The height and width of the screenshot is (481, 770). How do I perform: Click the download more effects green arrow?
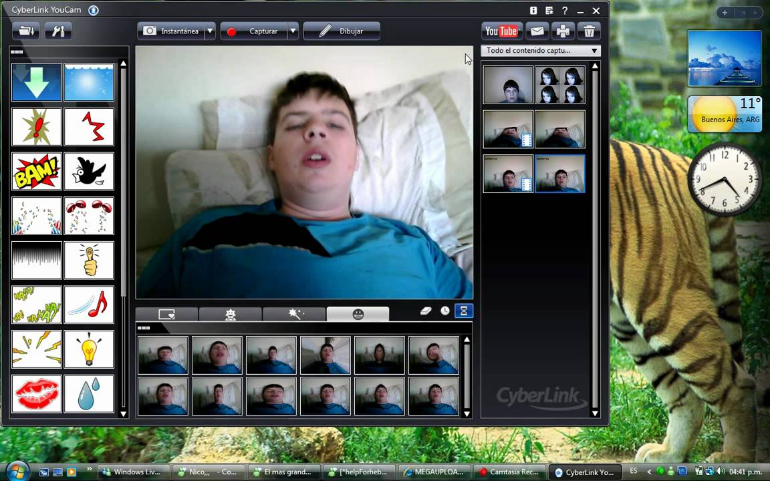click(36, 82)
